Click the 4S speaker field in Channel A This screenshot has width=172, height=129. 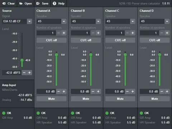[49, 21]
